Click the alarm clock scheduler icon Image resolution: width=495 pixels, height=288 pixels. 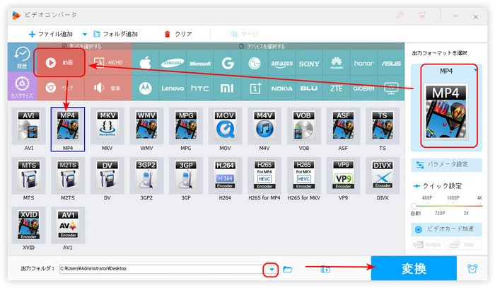point(472,269)
